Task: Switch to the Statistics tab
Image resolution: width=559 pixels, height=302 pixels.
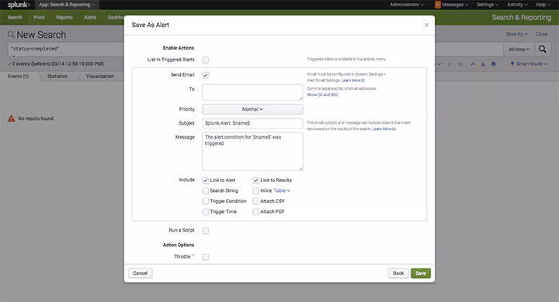Action: pos(57,76)
